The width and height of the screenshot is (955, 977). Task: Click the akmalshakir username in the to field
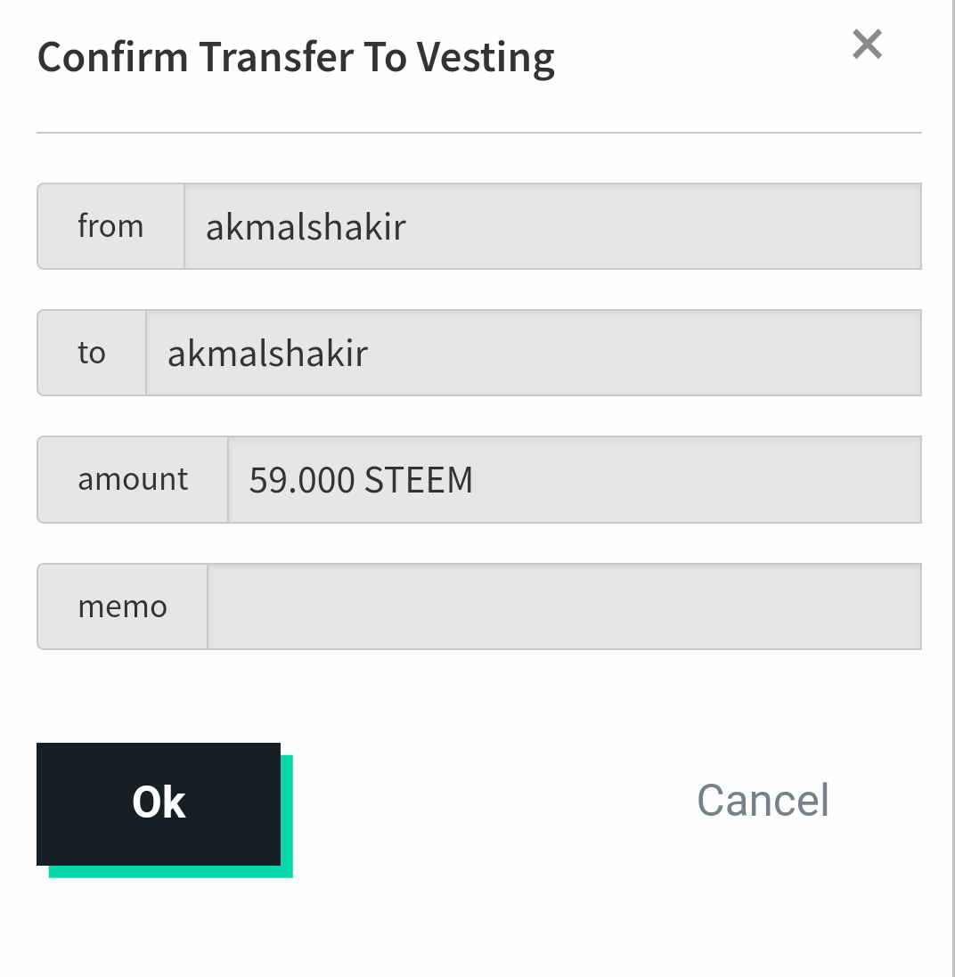[x=267, y=354]
